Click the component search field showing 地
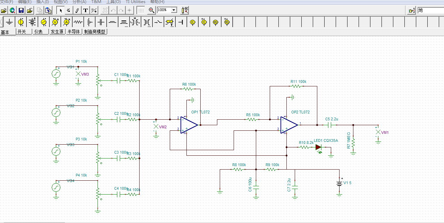Screen dimensions: 444x223 point(430,10)
